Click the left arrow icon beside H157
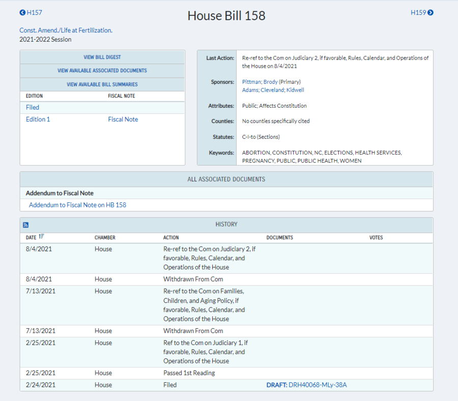The image size is (458, 401). [x=22, y=13]
